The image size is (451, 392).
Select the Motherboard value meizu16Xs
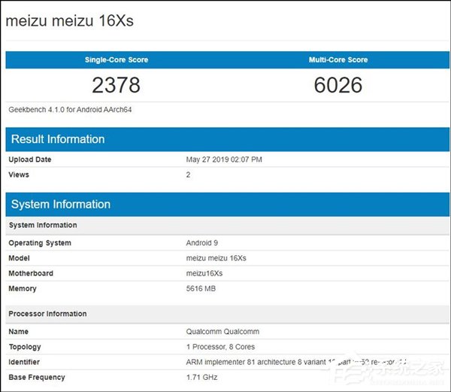point(204,273)
